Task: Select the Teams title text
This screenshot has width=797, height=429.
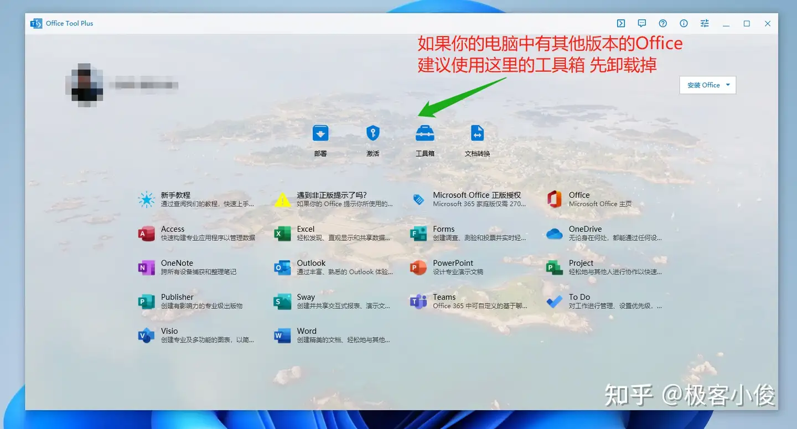Action: 444,297
